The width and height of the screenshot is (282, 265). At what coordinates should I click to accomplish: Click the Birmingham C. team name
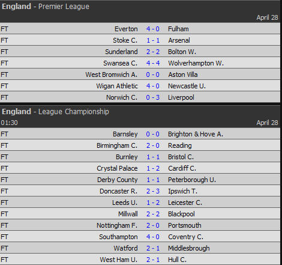(117, 145)
